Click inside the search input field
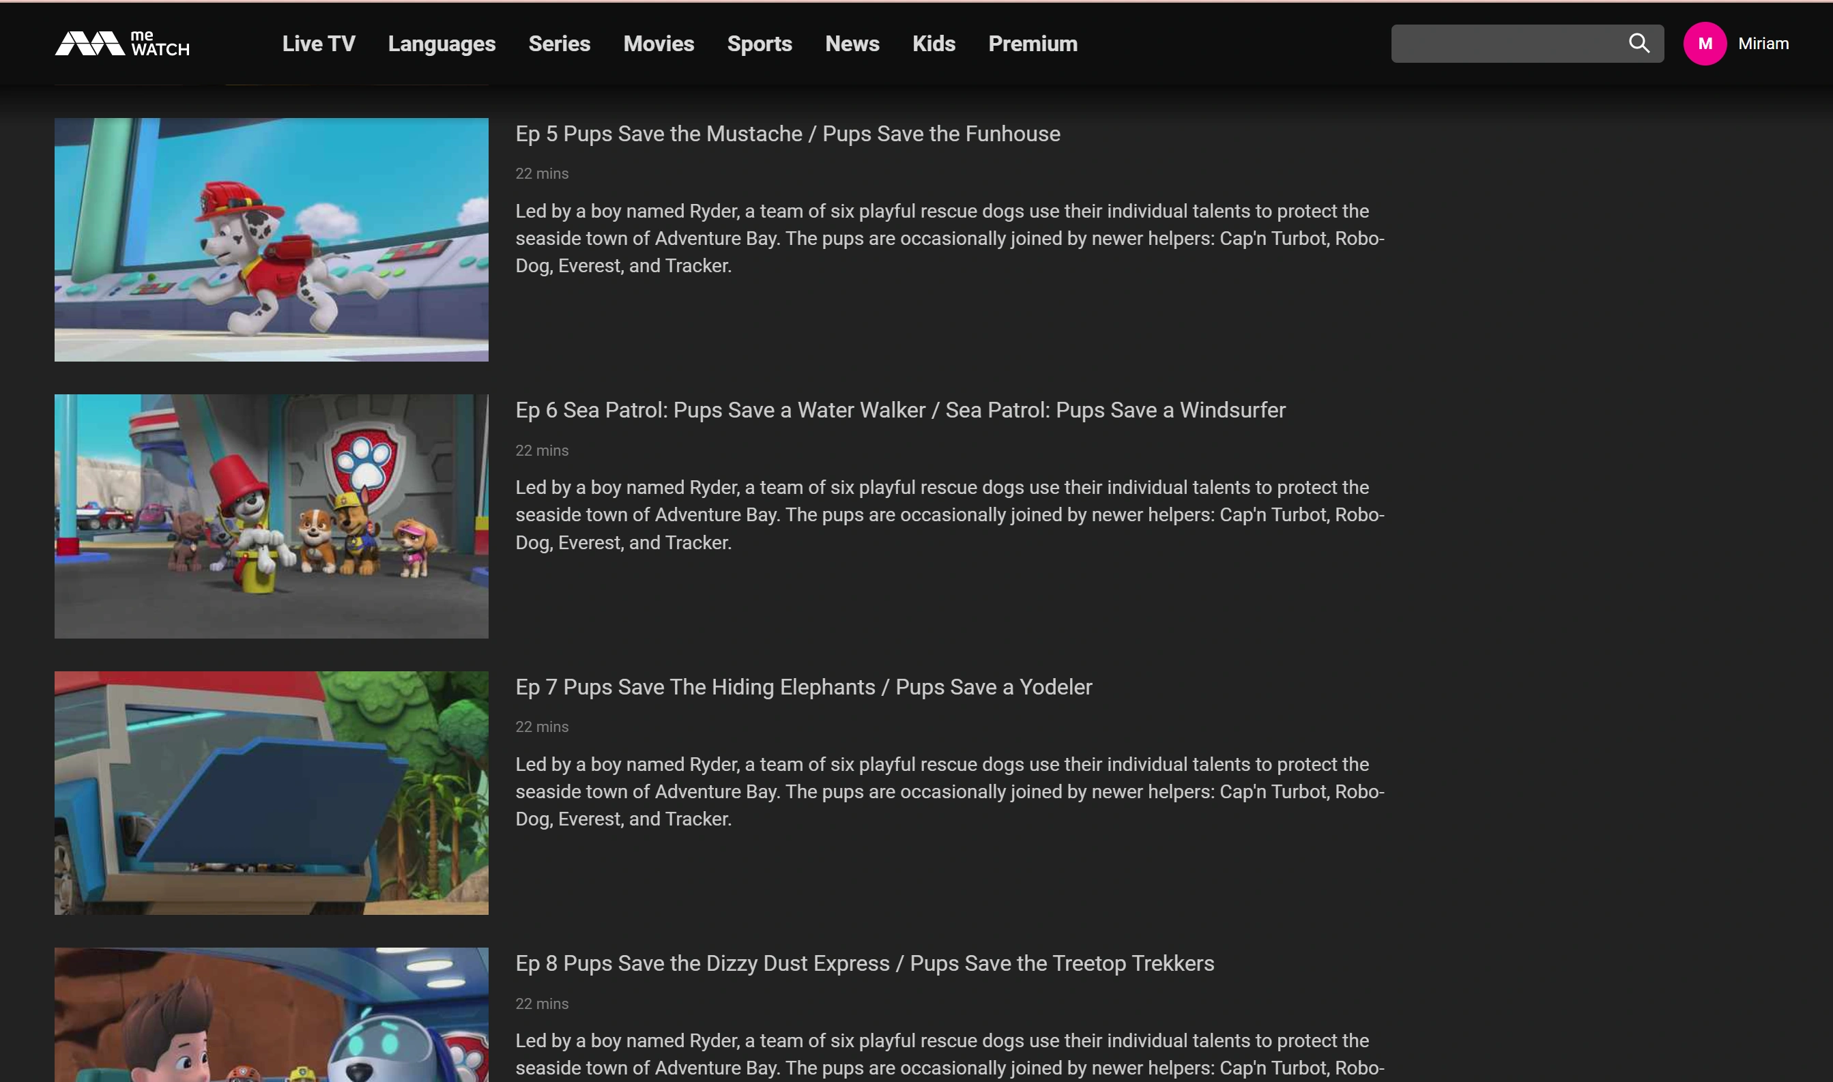 1505,44
